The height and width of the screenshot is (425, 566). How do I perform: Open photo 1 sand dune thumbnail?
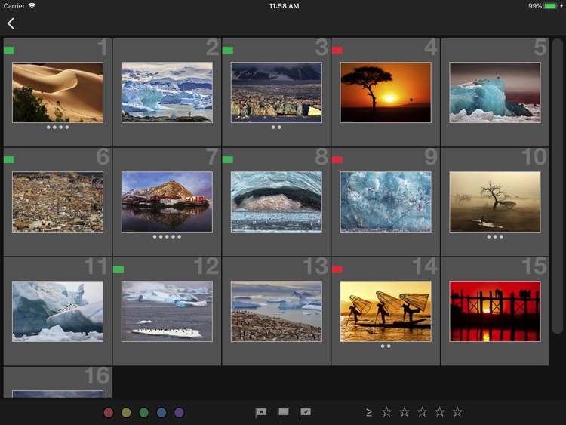[x=58, y=92]
